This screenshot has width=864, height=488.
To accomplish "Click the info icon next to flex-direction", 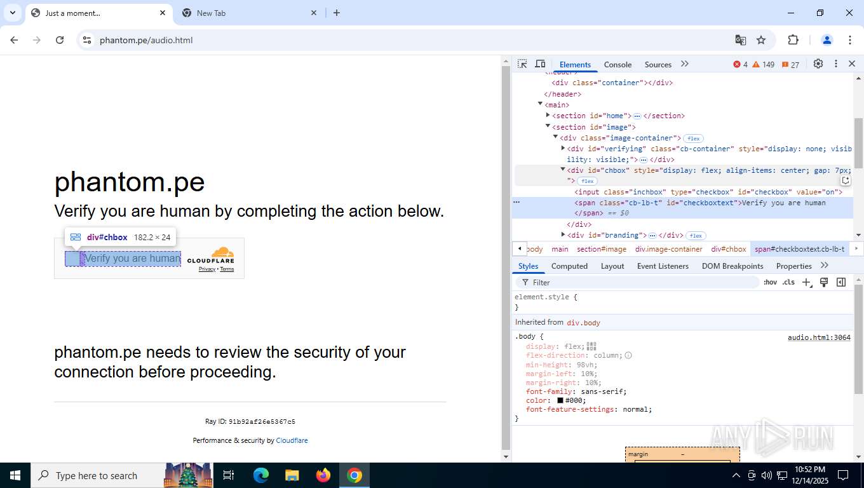I will pyautogui.click(x=628, y=355).
